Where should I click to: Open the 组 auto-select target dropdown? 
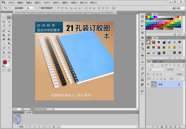[x=30, y=8]
